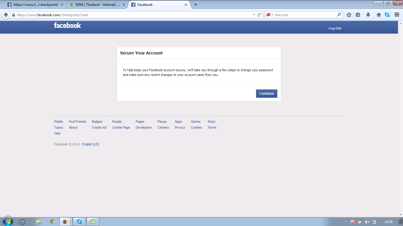The height and width of the screenshot is (226, 403).
Task: Launch Google Chrome from the taskbar
Action: coord(52,222)
